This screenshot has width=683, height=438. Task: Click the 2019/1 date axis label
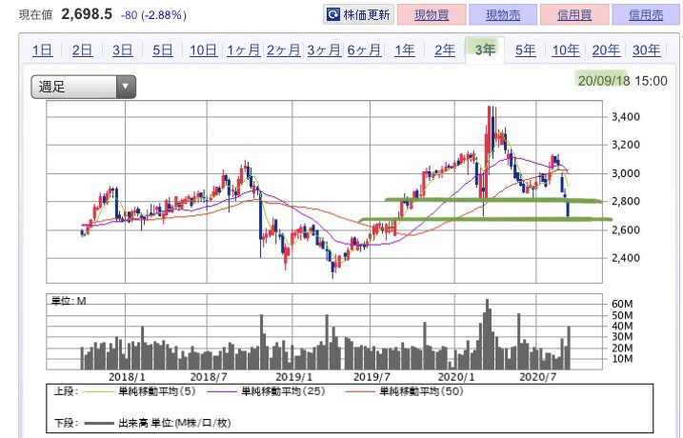(294, 377)
